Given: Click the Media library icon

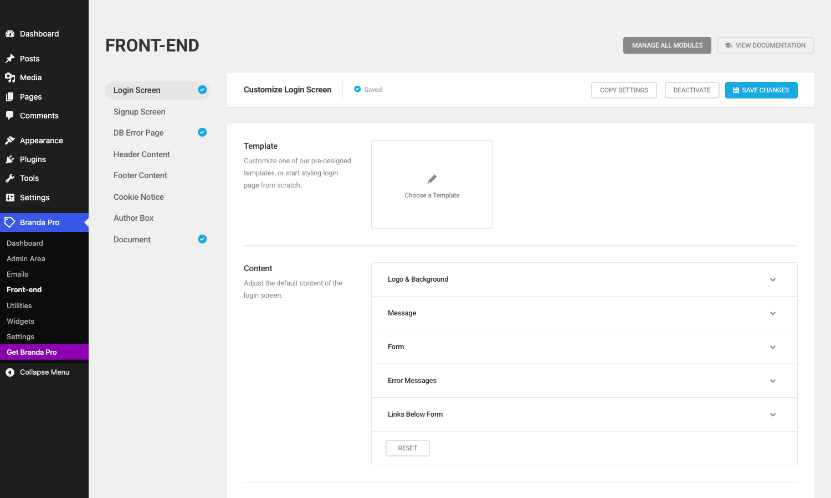Looking at the screenshot, I should click(10, 77).
